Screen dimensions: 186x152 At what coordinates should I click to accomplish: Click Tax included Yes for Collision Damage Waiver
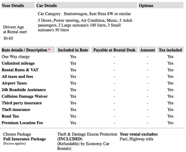[x=170, y=96]
